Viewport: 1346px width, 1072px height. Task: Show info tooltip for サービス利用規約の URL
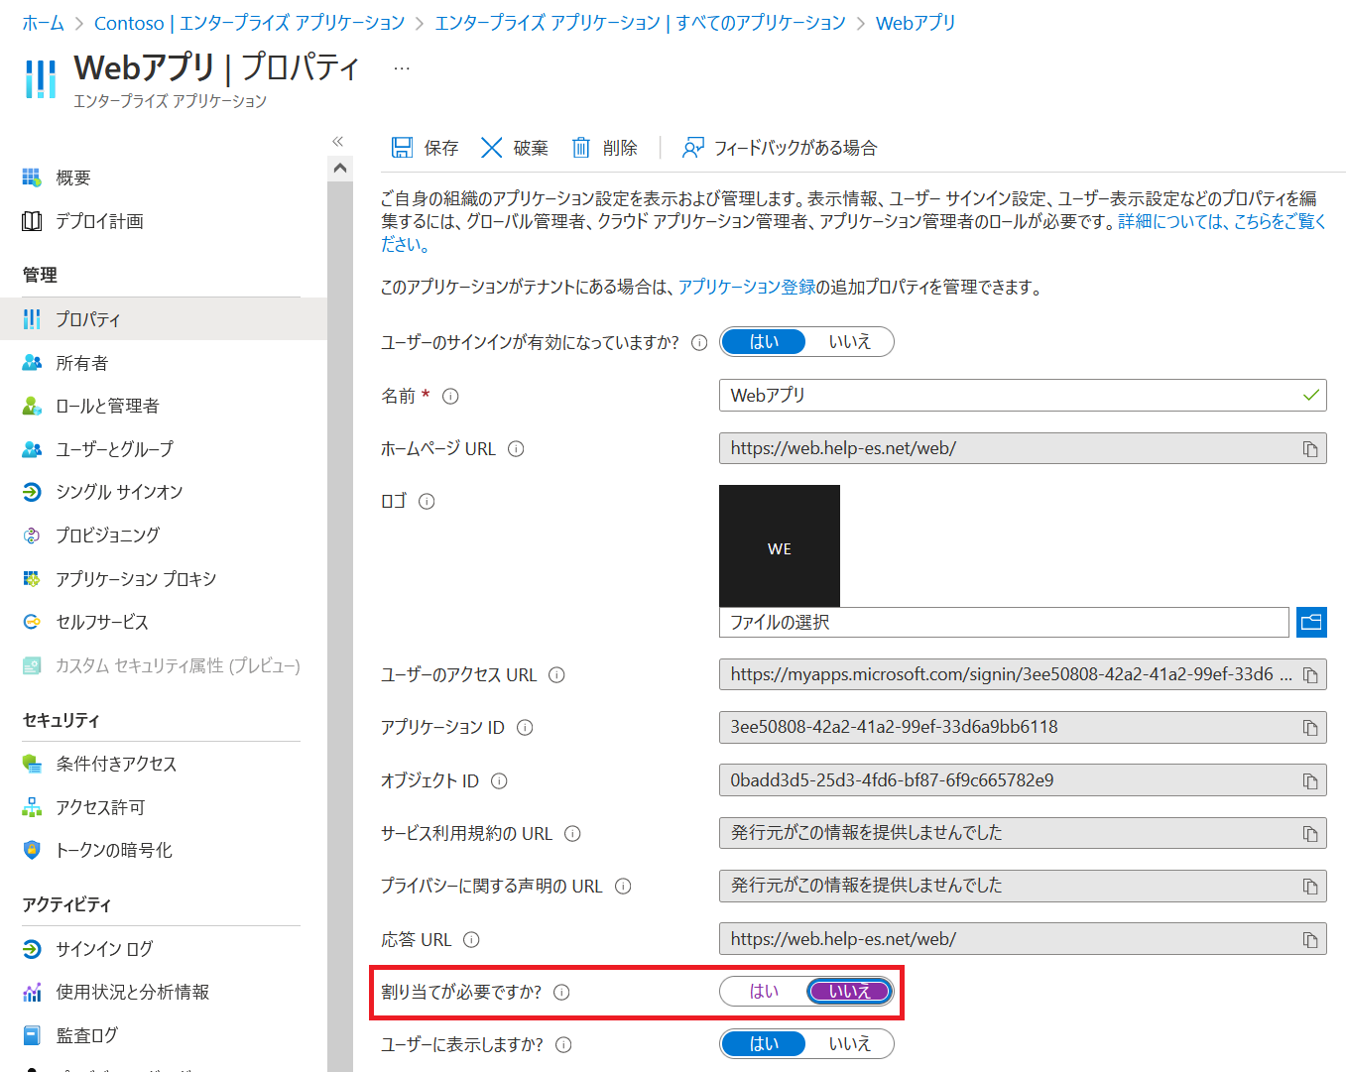pos(572,834)
